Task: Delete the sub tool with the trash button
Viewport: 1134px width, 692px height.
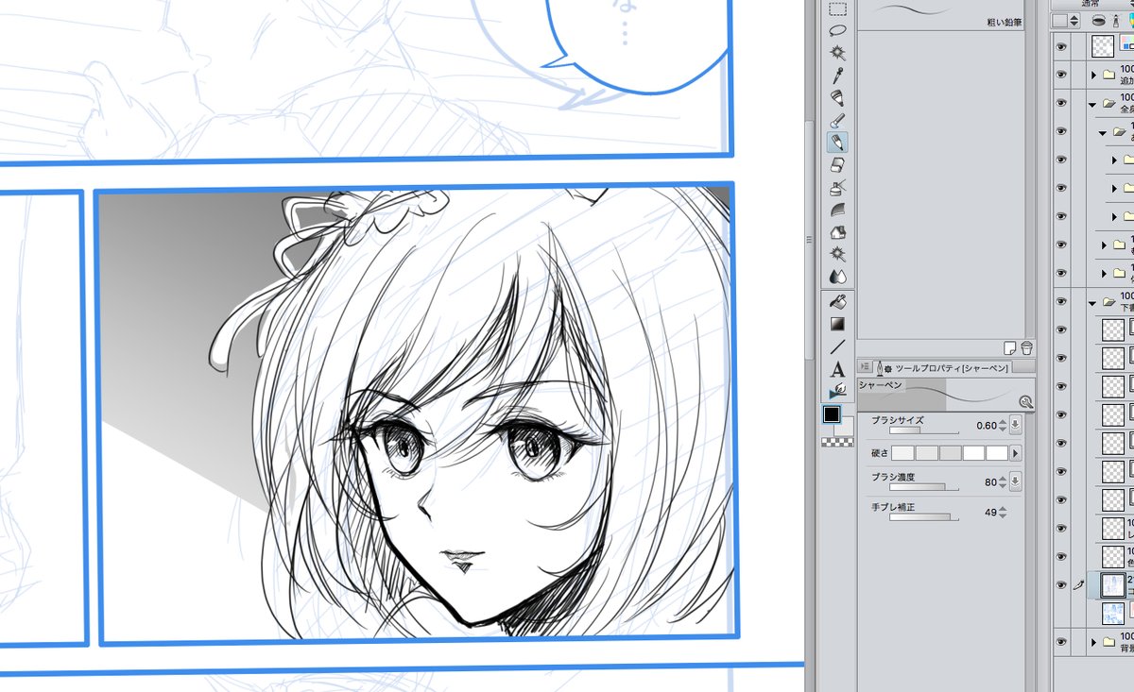Action: [1026, 346]
